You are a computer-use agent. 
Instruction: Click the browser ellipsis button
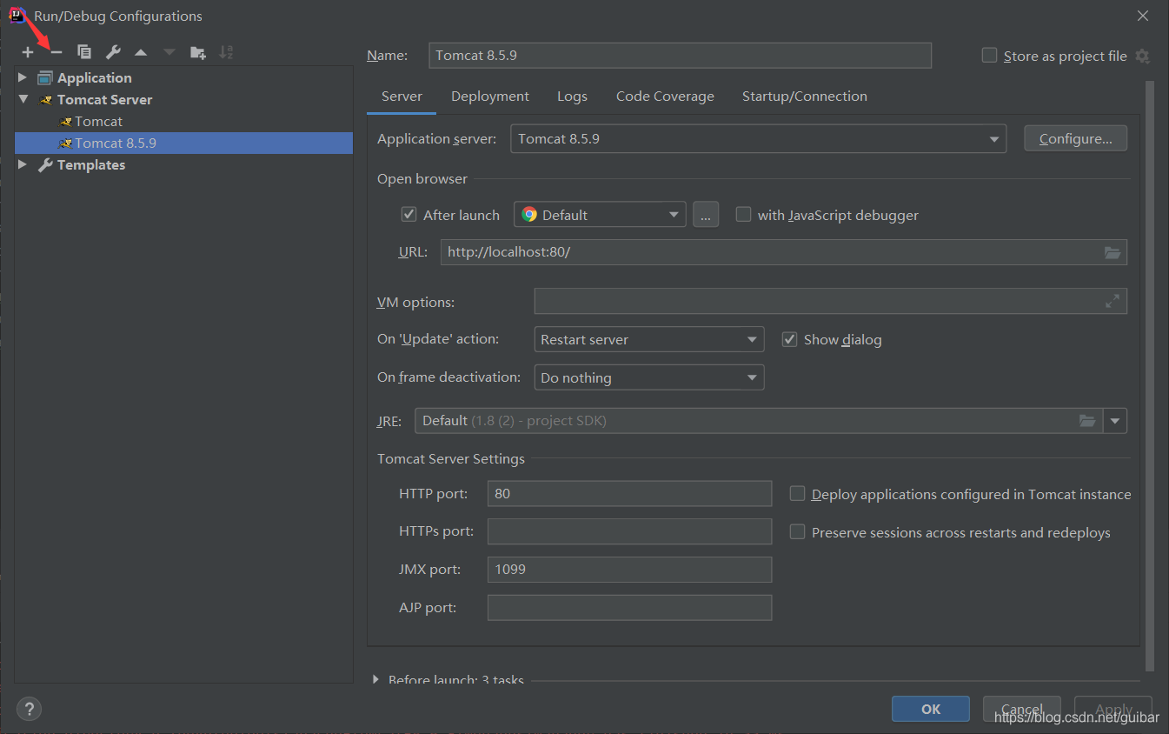click(706, 215)
